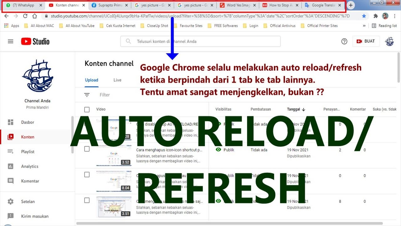Close the WhatsApp browser tab
The height and width of the screenshot is (226, 401).
pos(41,5)
